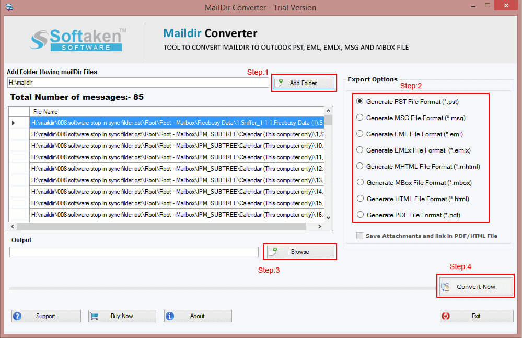This screenshot has height=338, width=522.
Task: Click the shopping cart Buy Now icon
Action: [94, 316]
